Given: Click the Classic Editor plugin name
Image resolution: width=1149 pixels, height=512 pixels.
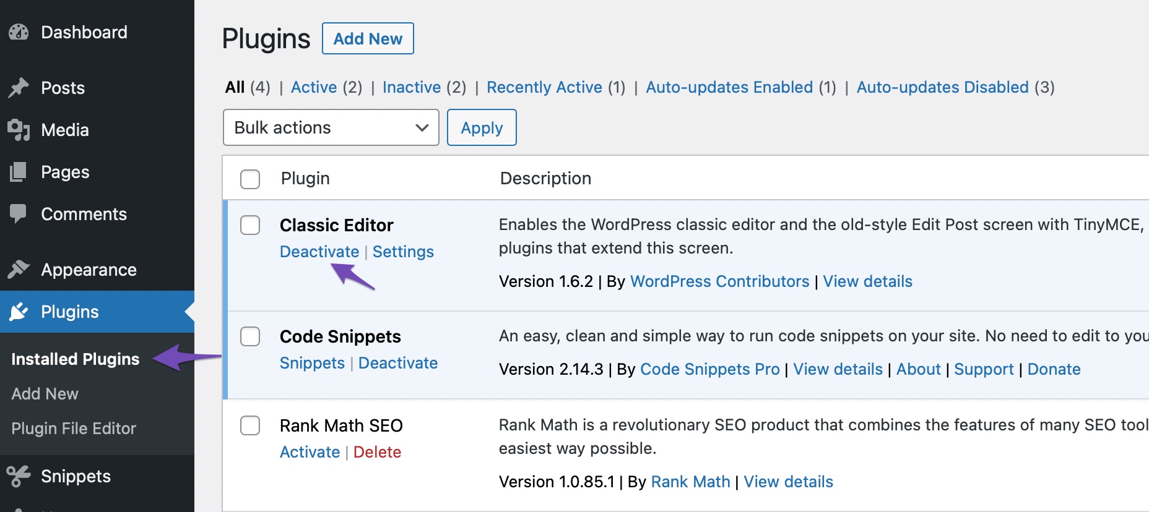Looking at the screenshot, I should (x=336, y=225).
